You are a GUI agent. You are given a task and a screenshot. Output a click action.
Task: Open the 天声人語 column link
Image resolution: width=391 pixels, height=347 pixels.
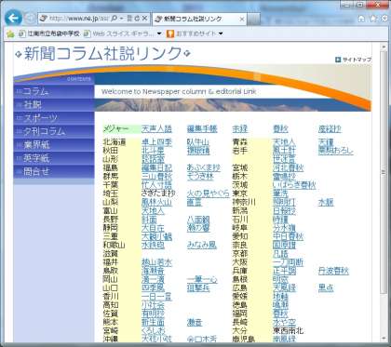[156, 128]
